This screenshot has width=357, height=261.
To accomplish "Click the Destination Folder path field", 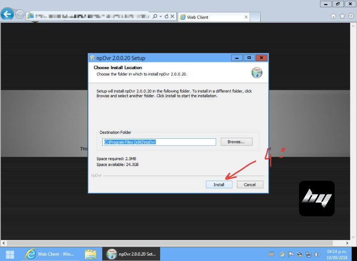I will pyautogui.click(x=159, y=142).
